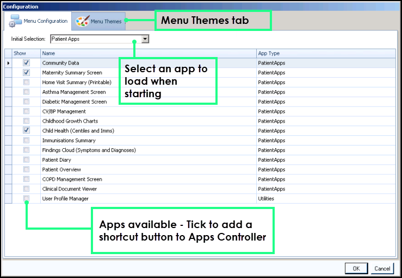The height and width of the screenshot is (278, 402).
Task: Click the Menu Configuration gear icon
Action: click(15, 22)
